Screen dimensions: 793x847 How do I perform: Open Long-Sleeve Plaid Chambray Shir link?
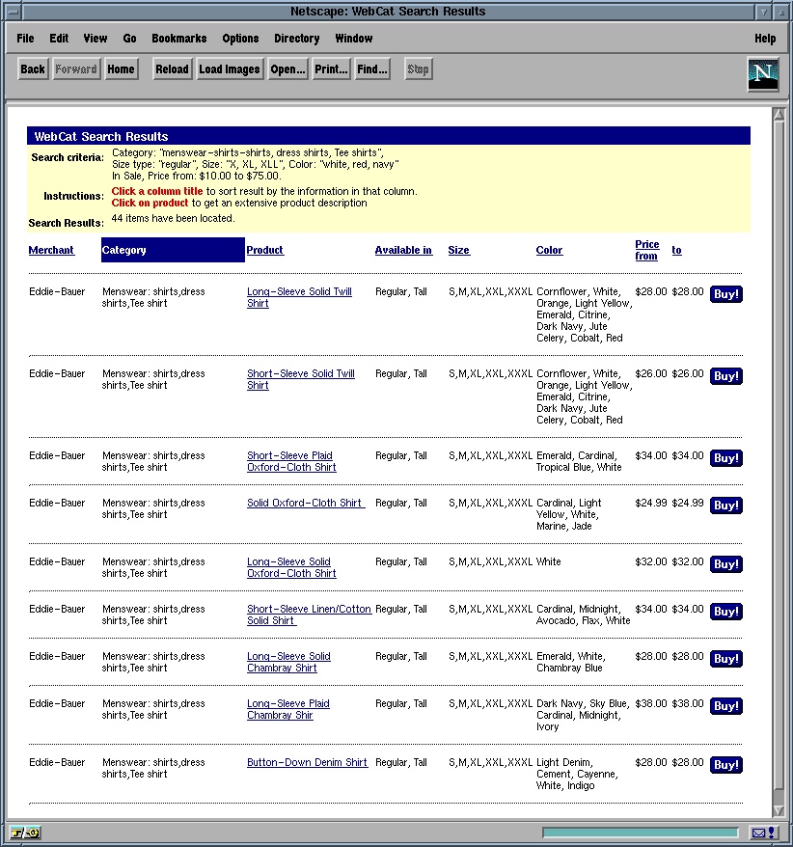click(288, 709)
